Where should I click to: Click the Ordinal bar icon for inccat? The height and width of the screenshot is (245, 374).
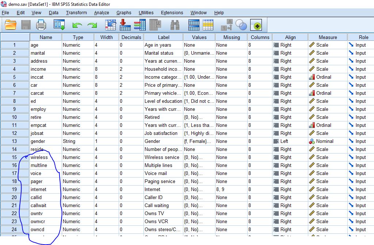(x=312, y=77)
